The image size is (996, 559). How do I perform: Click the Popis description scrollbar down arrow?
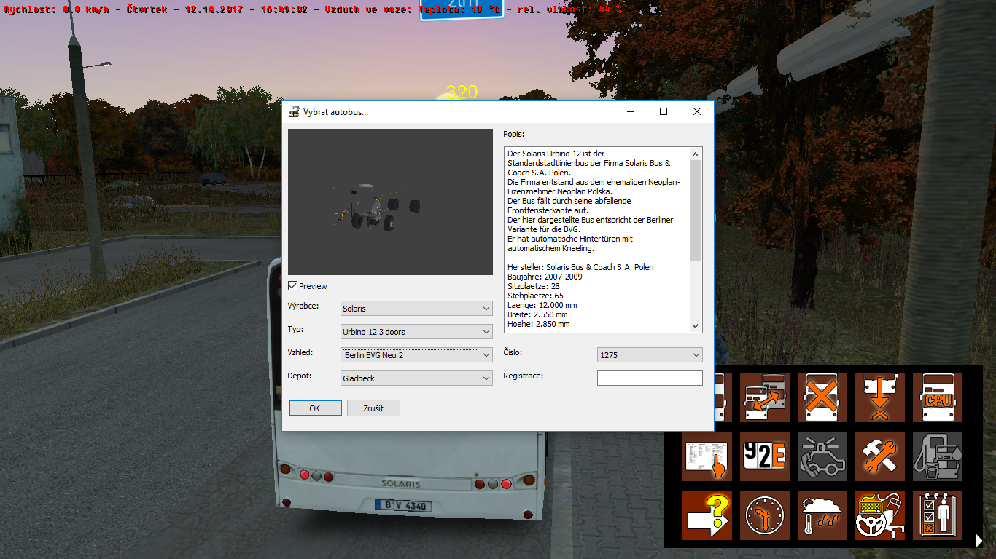[695, 326]
